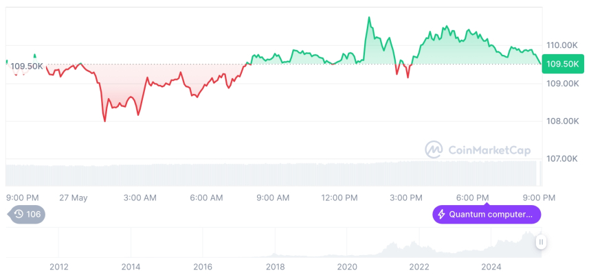This screenshot has height=275, width=591.
Task: Select 2012 on the history timeline
Action: click(x=58, y=266)
